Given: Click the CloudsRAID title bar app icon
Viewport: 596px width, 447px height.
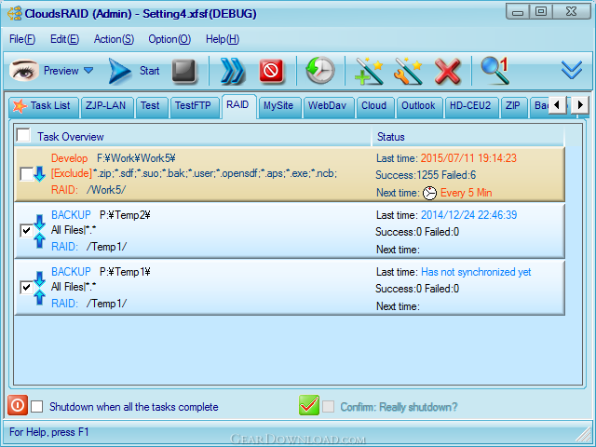Looking at the screenshot, I should 15,14.
